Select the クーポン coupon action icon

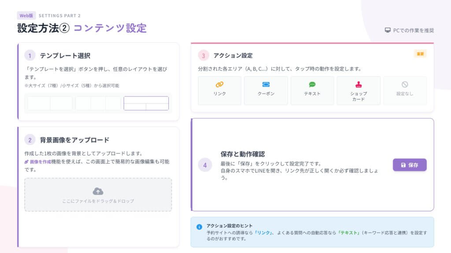[x=266, y=84]
